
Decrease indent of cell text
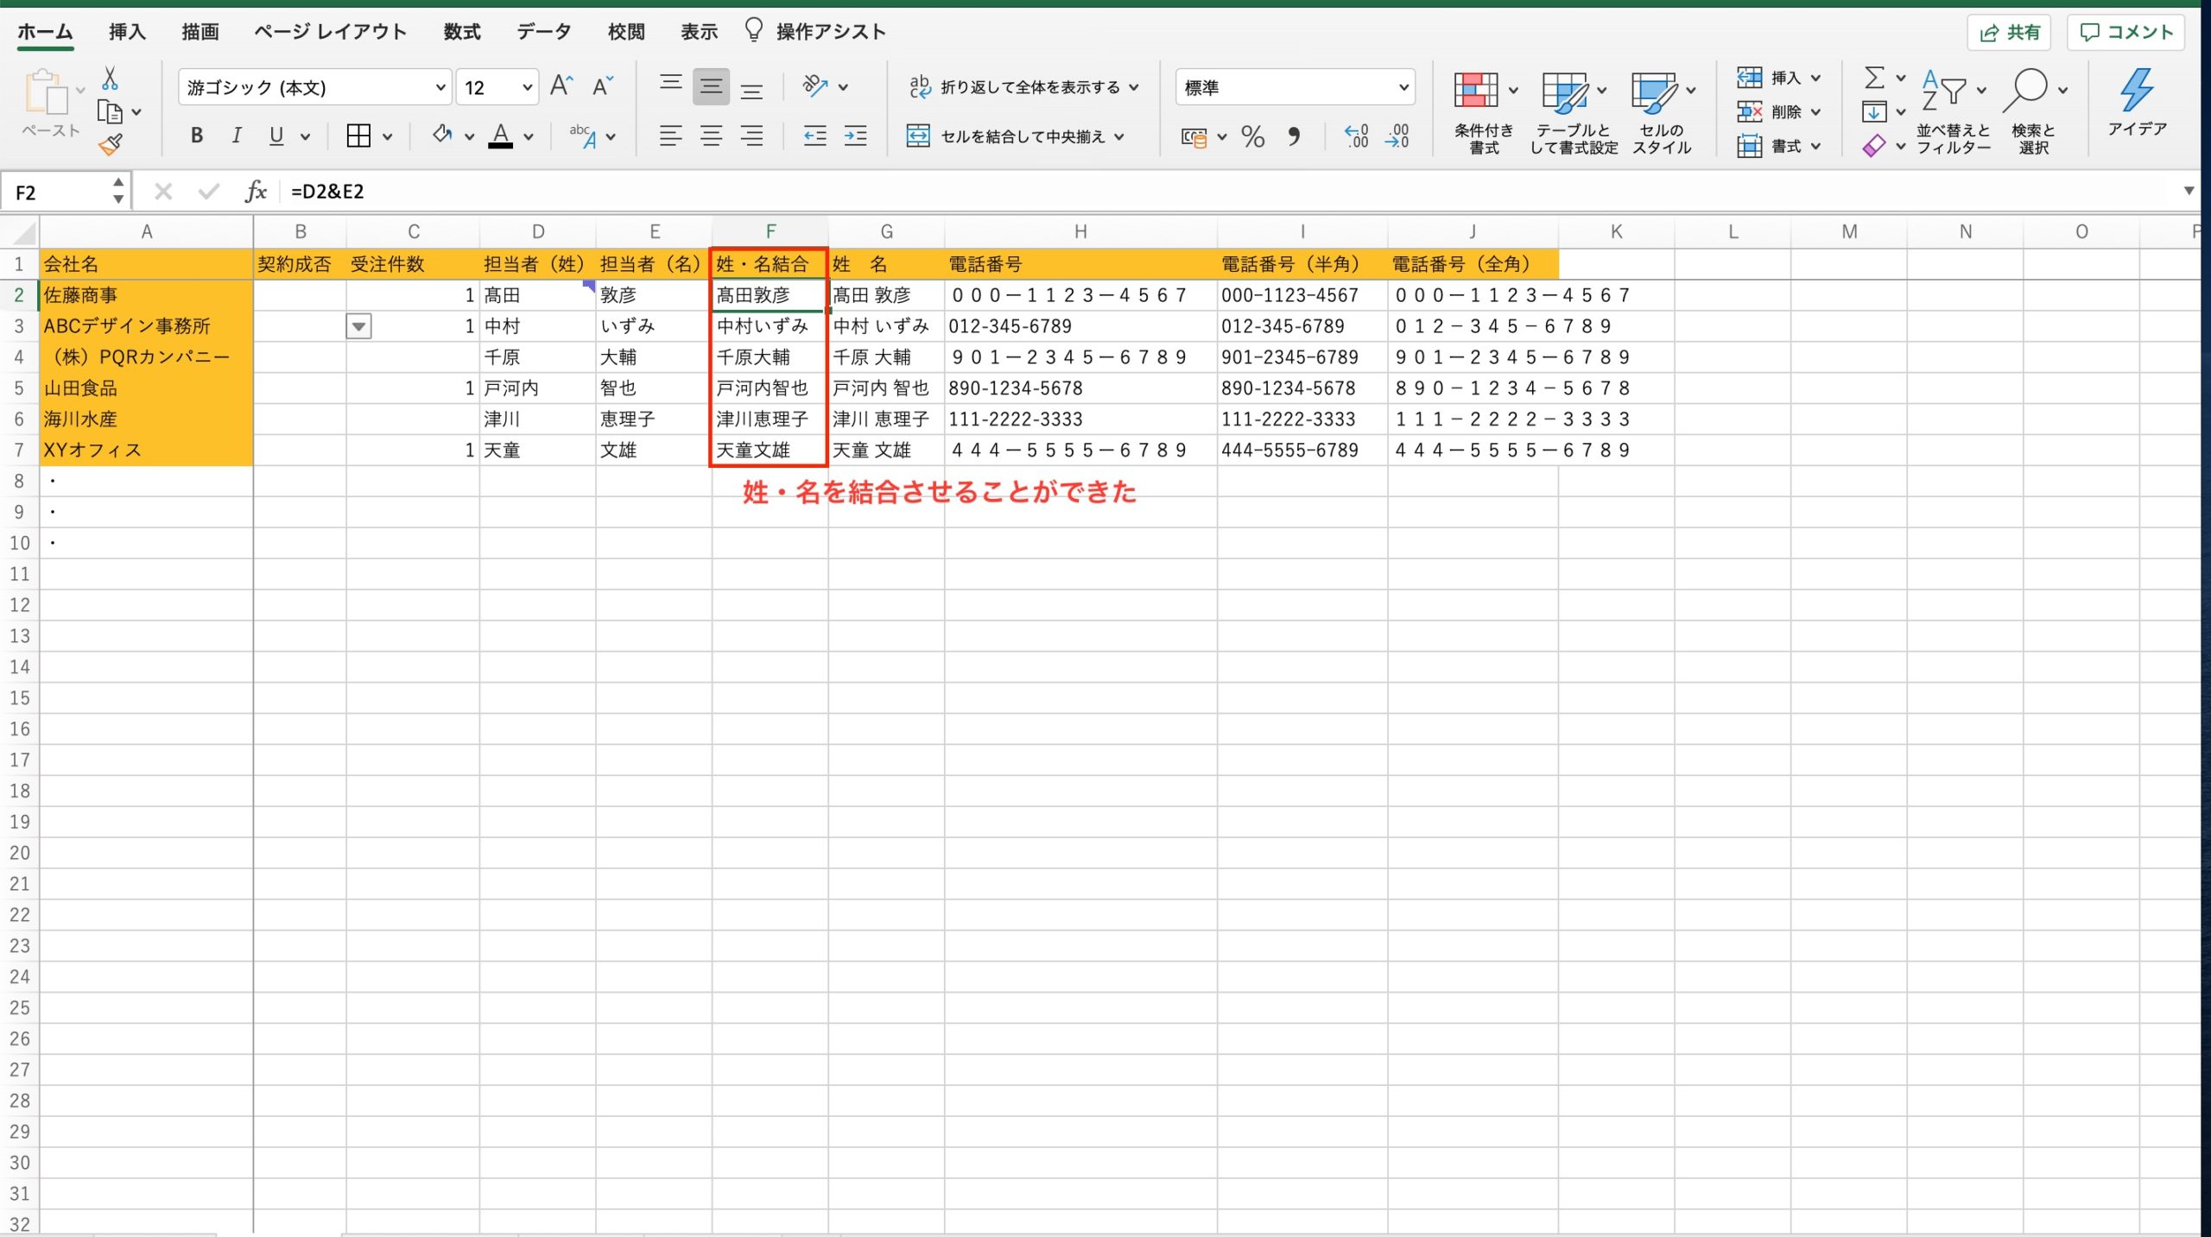(814, 136)
